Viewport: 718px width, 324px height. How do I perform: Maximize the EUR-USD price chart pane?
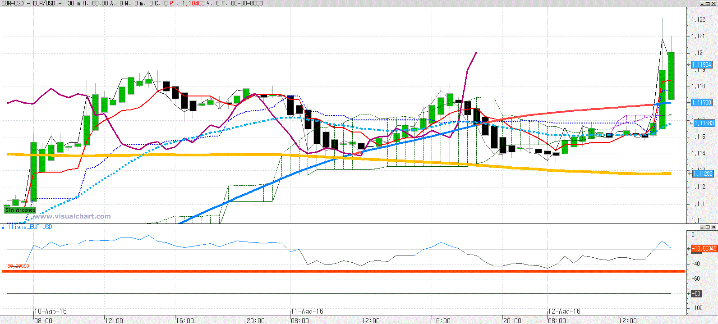pos(708,3)
